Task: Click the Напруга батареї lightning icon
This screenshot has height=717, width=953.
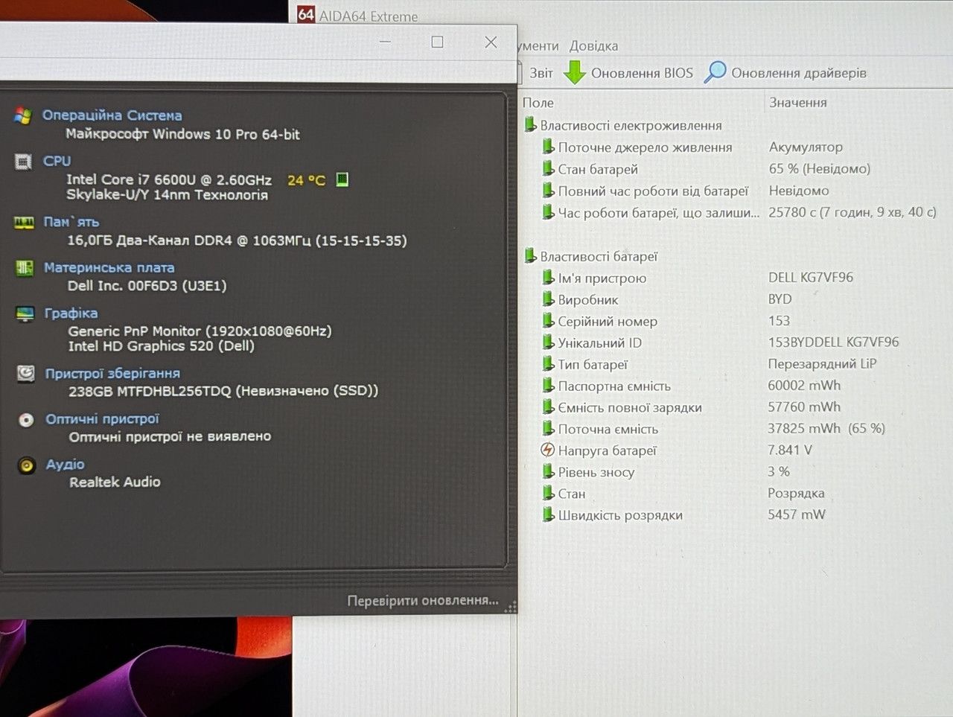Action: pyautogui.click(x=547, y=450)
